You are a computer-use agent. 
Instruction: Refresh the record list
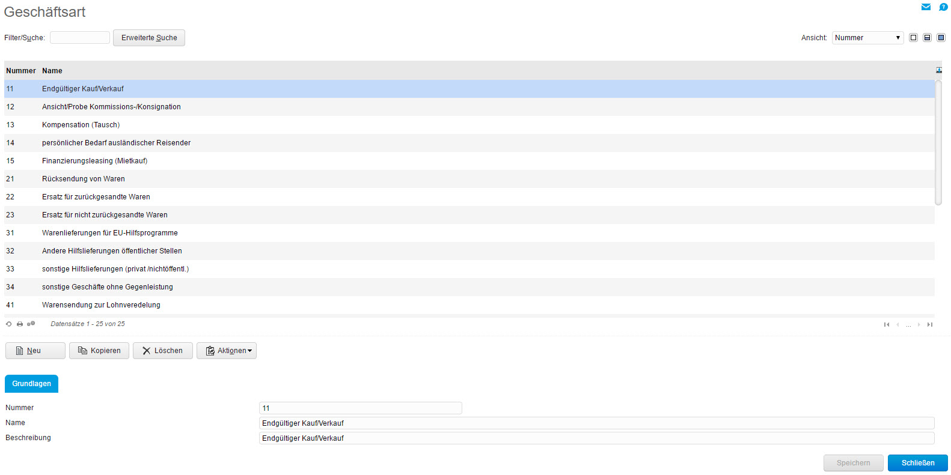(x=9, y=324)
